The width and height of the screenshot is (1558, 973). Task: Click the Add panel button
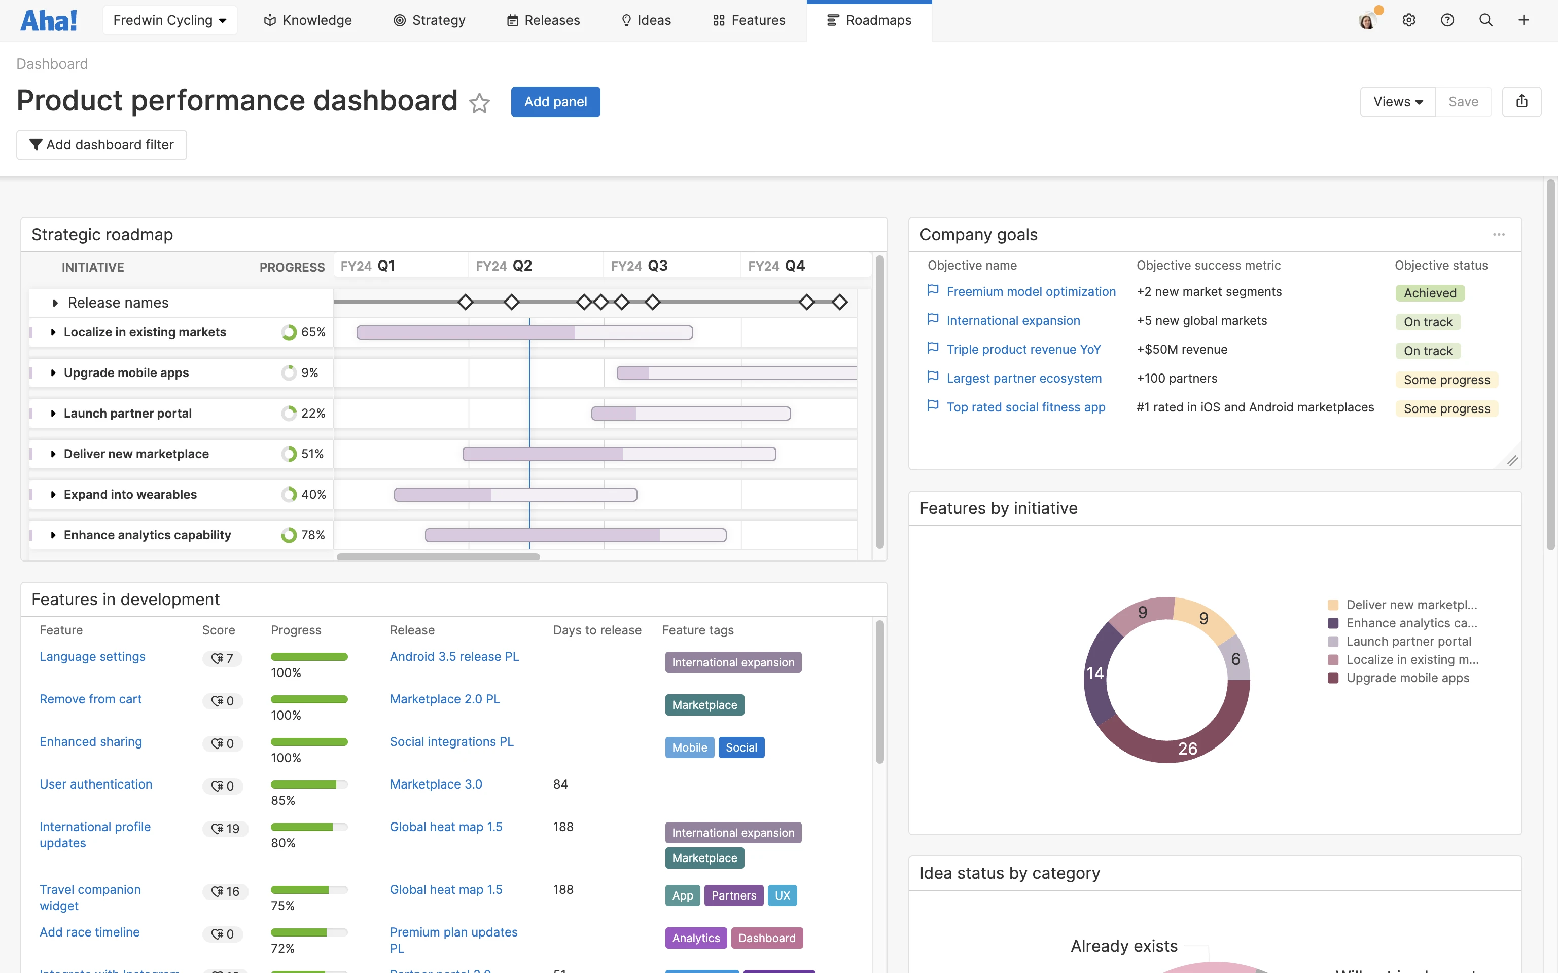tap(555, 102)
